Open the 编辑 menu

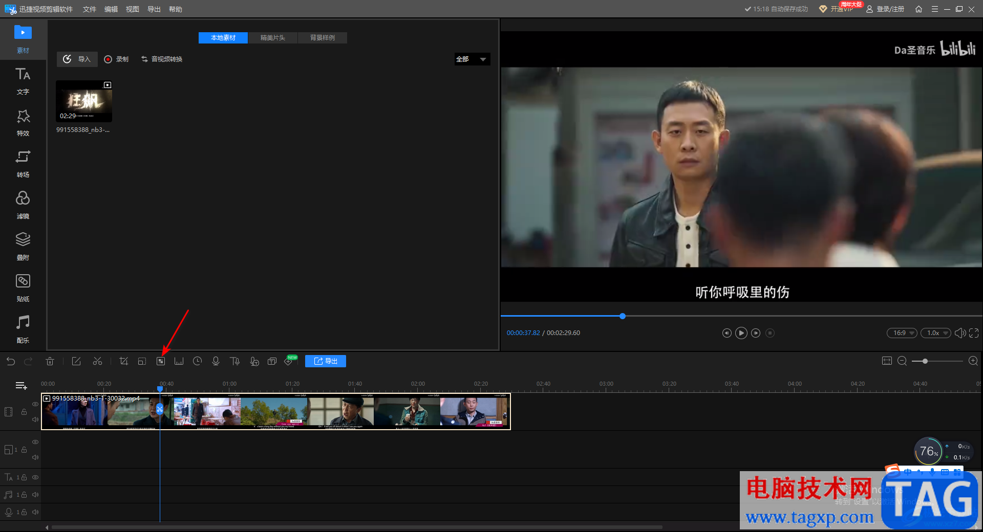click(x=111, y=9)
